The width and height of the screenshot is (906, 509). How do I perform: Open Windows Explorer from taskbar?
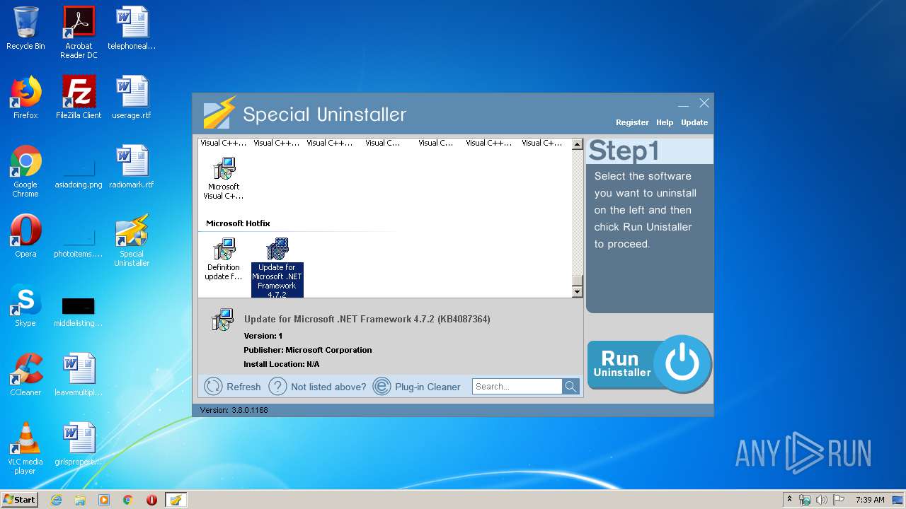(80, 500)
